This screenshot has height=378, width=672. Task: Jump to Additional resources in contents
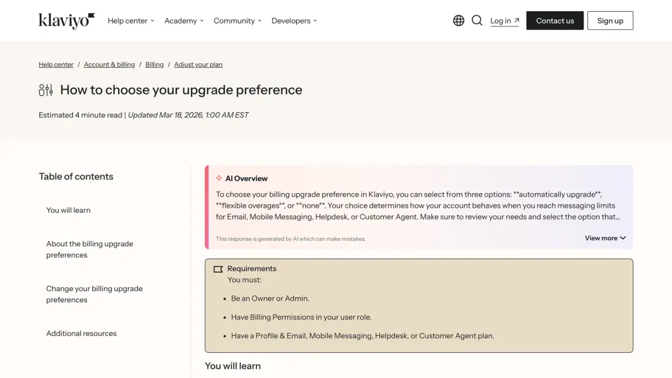tap(82, 333)
